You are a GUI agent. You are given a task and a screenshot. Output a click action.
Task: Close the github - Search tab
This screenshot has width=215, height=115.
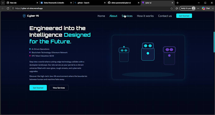click(105, 3)
